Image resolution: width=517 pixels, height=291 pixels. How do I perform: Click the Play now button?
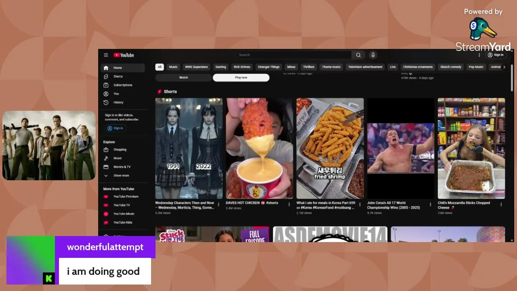241,78
